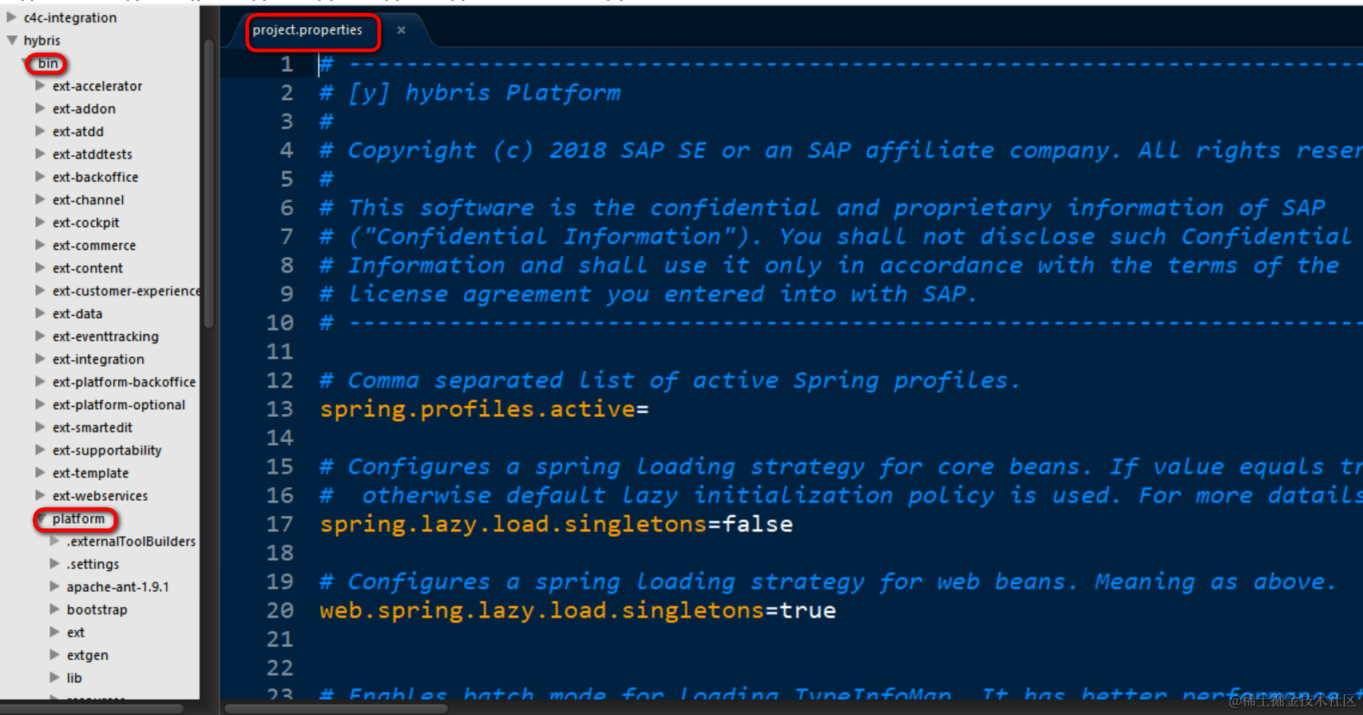1363x715 pixels.
Task: Expand the ext-commerce folder arrow
Action: (x=40, y=244)
